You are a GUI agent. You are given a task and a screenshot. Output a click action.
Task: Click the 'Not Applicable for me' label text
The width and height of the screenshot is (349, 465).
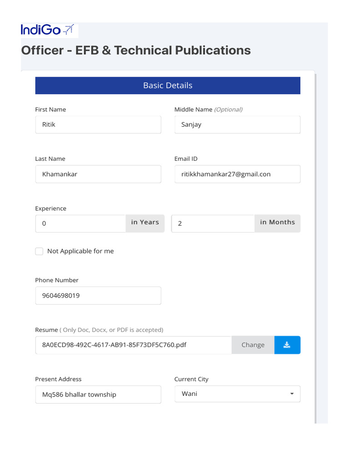point(80,251)
